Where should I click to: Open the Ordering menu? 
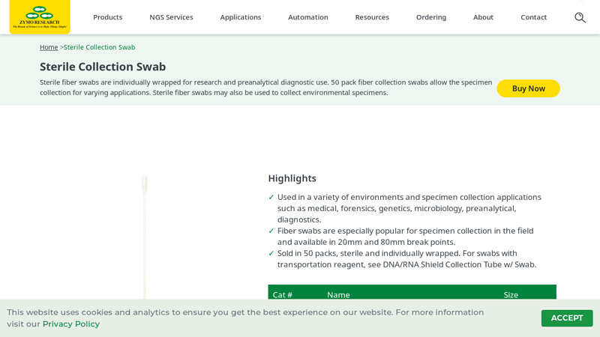[430, 17]
